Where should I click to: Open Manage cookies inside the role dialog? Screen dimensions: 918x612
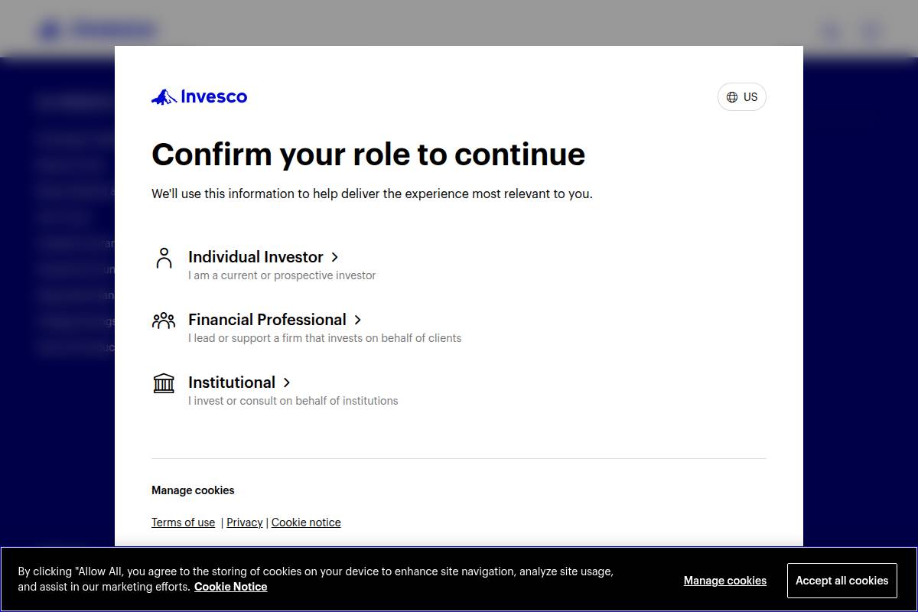point(193,490)
